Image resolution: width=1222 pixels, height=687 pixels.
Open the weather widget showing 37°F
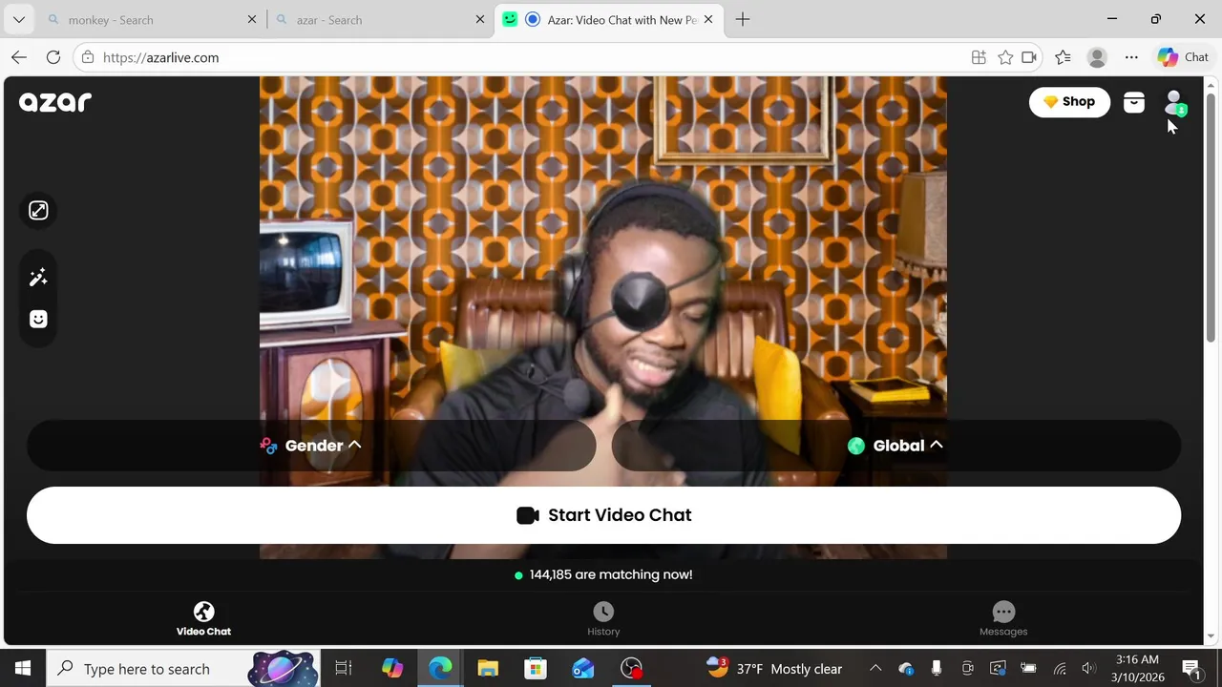(774, 668)
